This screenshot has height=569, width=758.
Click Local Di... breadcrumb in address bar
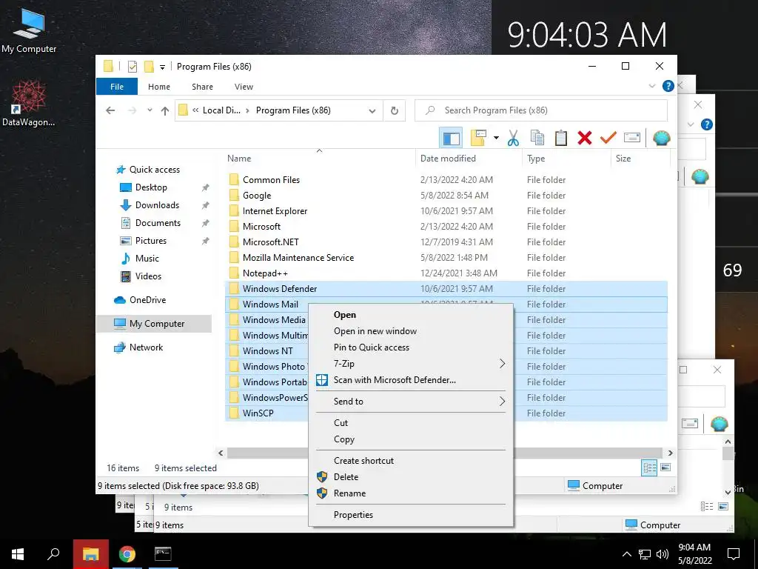pos(221,110)
